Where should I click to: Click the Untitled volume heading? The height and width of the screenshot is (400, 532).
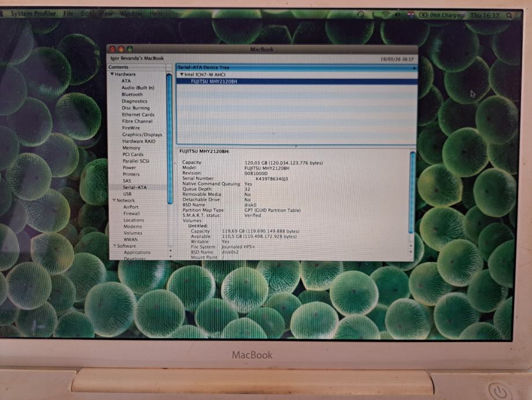(198, 226)
